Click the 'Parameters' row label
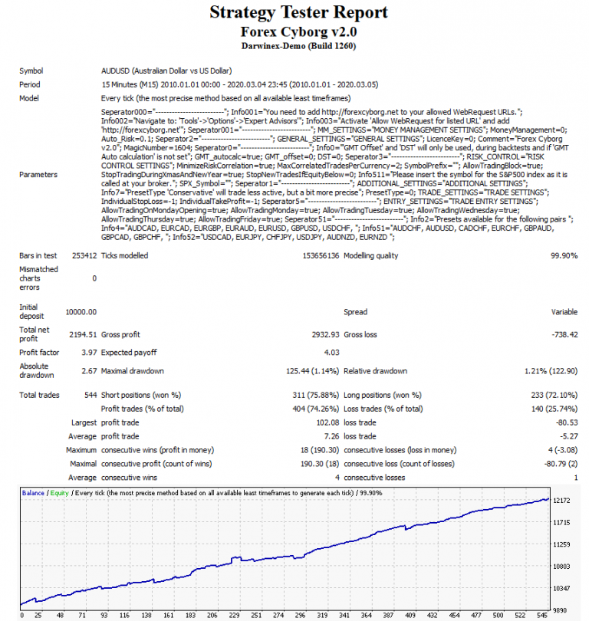Image resolution: width=589 pixels, height=621 pixels. click(38, 175)
